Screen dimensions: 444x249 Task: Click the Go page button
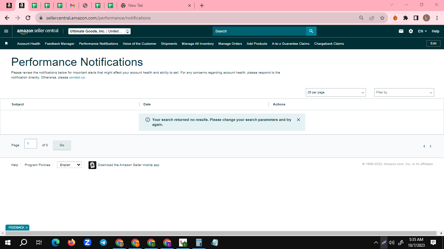click(x=62, y=145)
